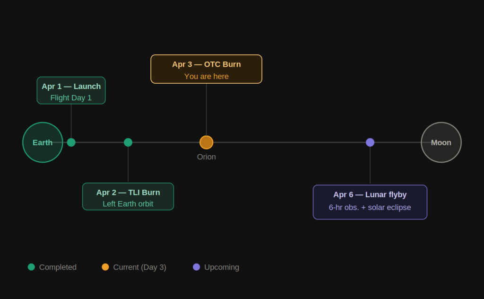Click the 'You are here' text

[x=207, y=77]
